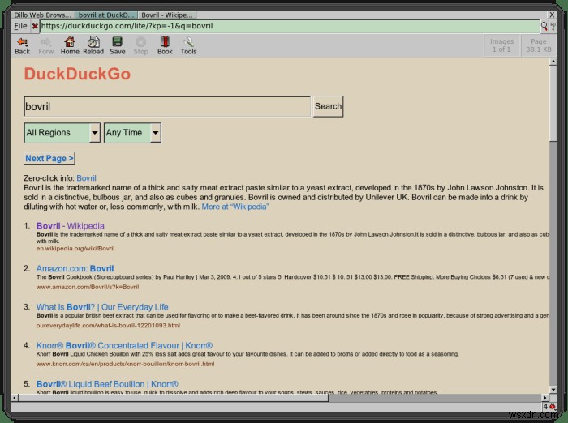
Task: Switch to the bovril at DuckDuckGo tab
Action: coord(106,15)
